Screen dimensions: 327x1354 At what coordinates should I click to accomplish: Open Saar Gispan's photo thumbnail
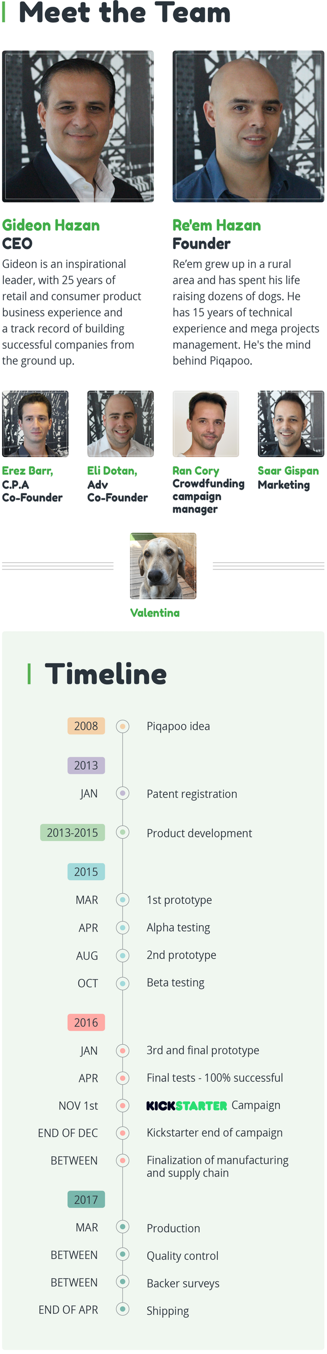point(291,424)
